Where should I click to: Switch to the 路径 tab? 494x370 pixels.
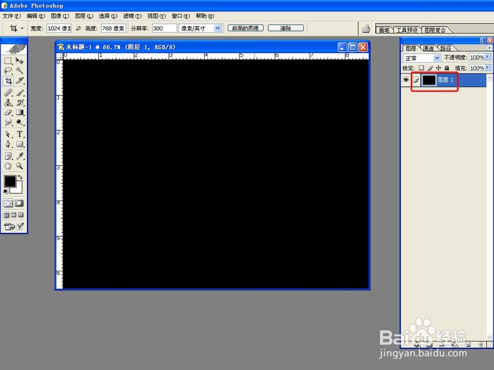point(446,48)
